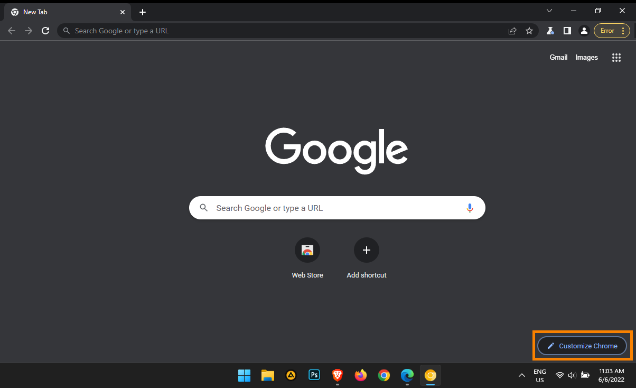
Task: Focus the Google search box
Action: tap(337, 208)
